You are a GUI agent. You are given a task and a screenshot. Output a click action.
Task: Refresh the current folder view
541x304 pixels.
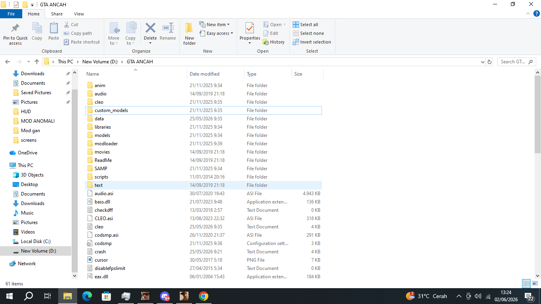490,62
